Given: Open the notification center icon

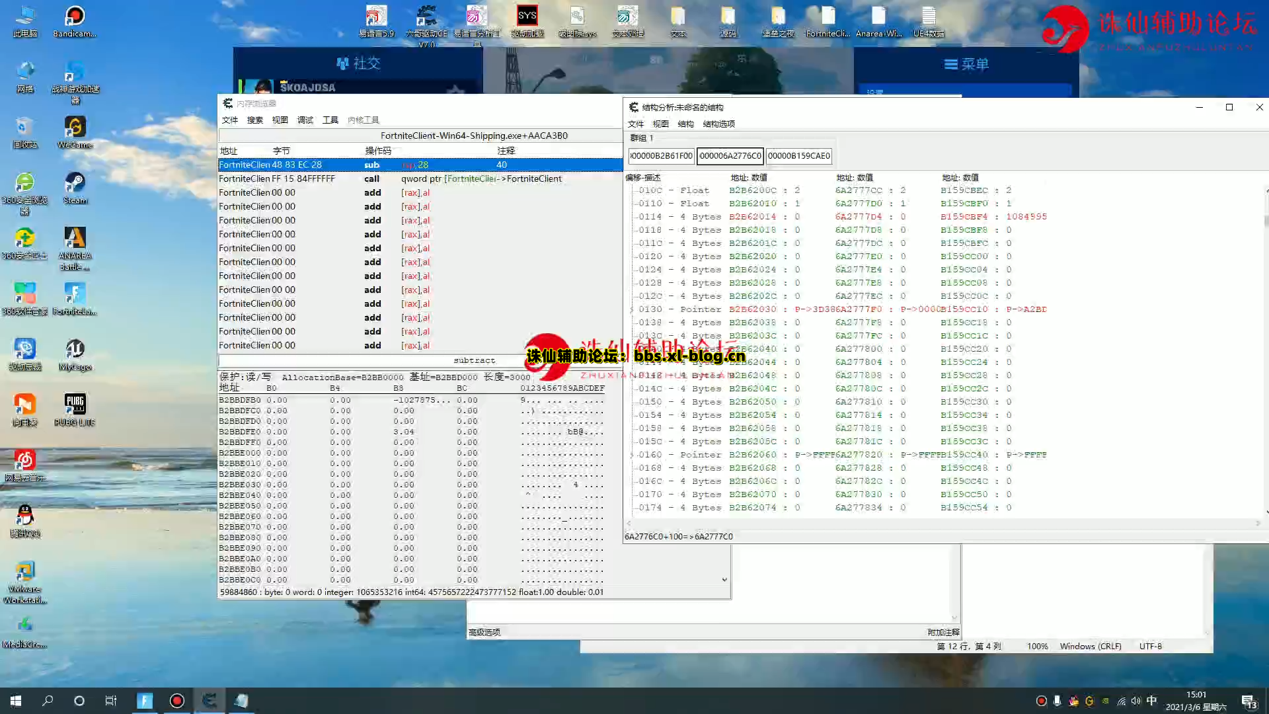Looking at the screenshot, I should coord(1249,701).
